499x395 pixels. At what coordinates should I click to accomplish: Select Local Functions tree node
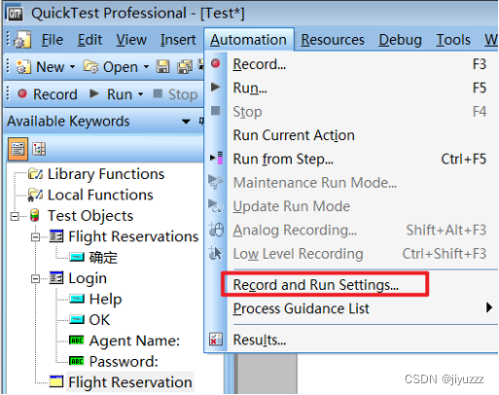[100, 195]
